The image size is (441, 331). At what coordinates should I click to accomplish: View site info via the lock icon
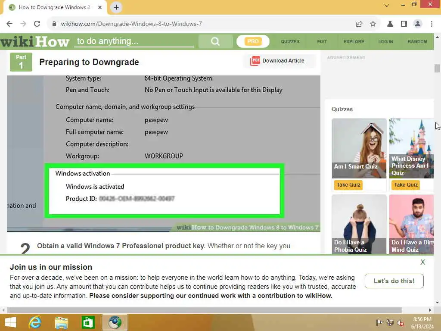point(54,24)
